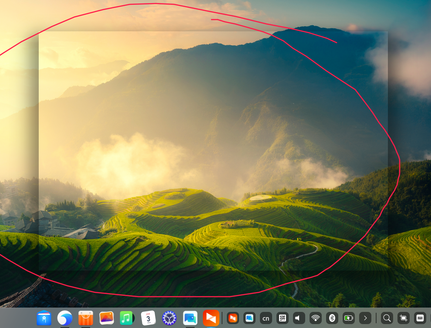
Task: Switch keyboard layout via the cn indicator
Action: (x=266, y=318)
